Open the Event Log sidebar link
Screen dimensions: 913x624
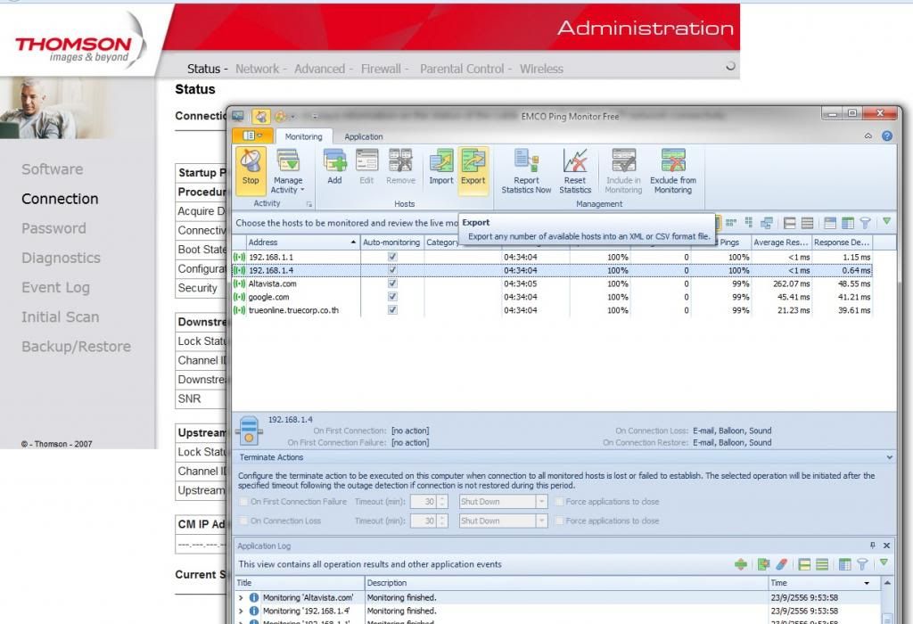(55, 287)
